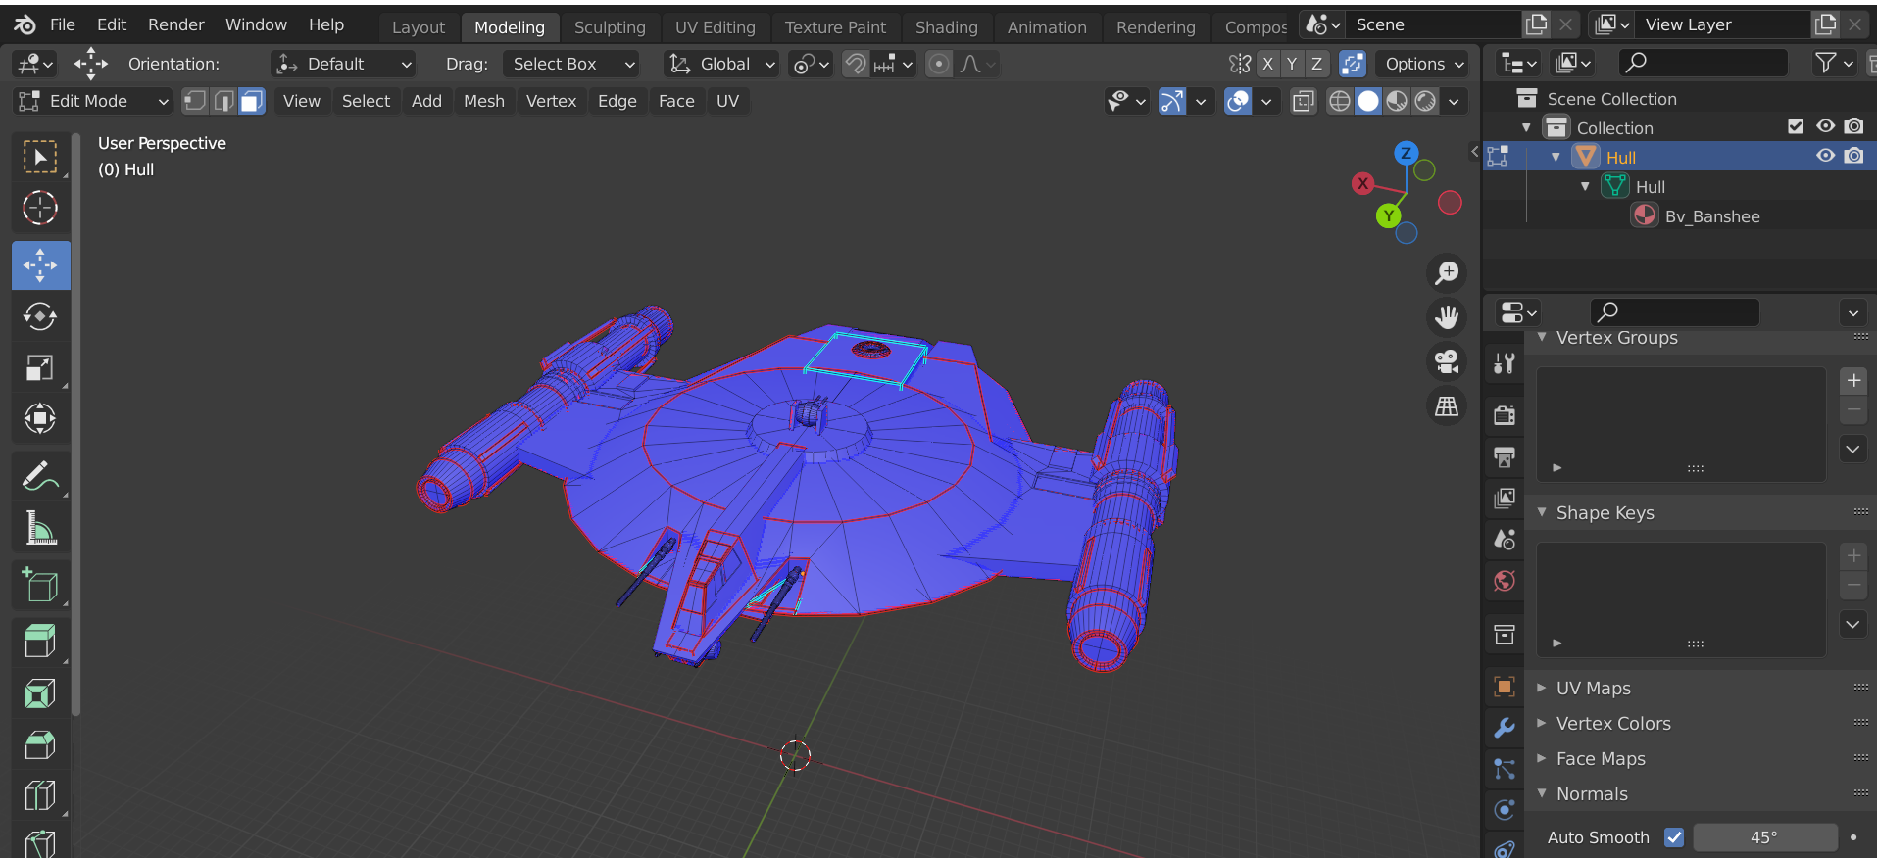Select the Move tool

(x=40, y=265)
